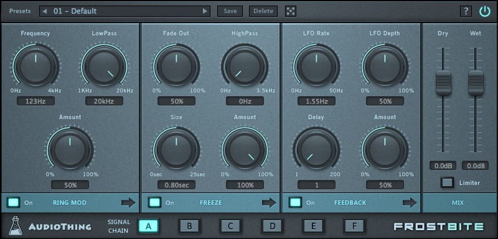Click the HighPass knob
Image resolution: width=498 pixels, height=239 pixels.
(245, 67)
